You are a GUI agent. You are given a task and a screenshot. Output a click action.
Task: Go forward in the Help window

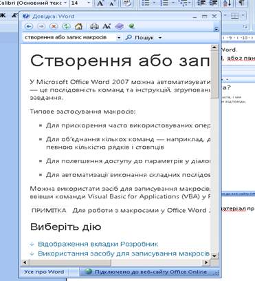point(41,26)
